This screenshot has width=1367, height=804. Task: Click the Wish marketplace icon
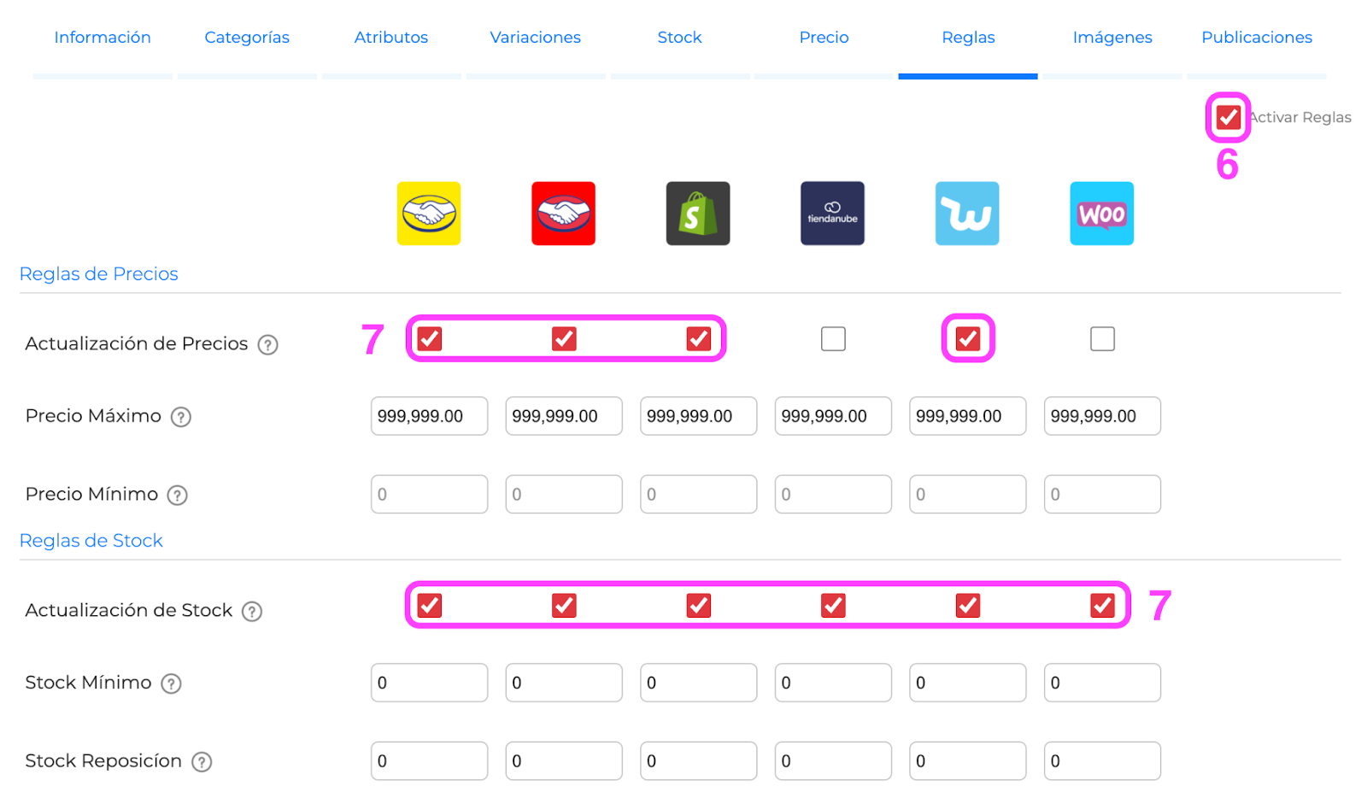point(967,214)
